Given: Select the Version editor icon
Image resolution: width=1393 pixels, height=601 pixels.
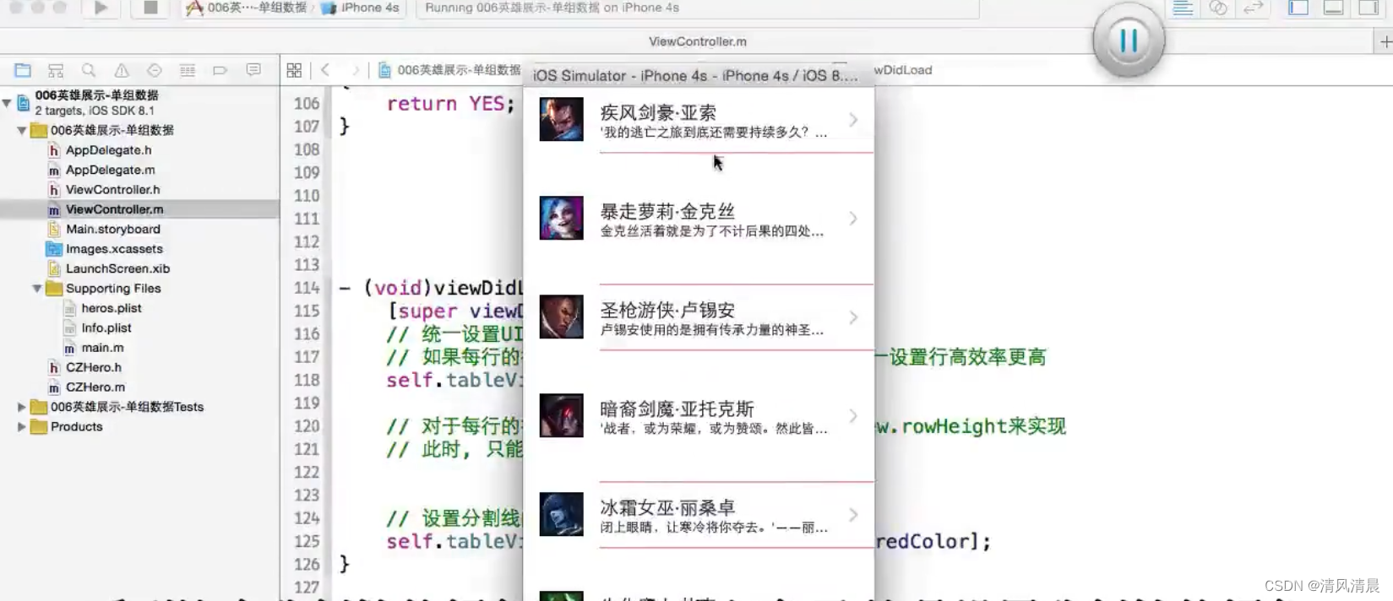Looking at the screenshot, I should (1254, 8).
